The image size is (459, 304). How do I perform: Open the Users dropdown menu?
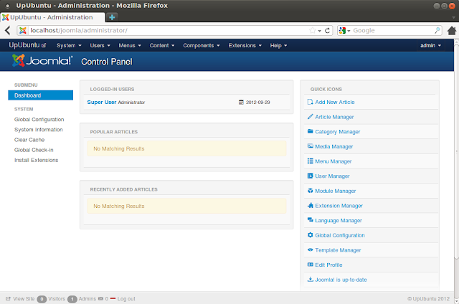[x=100, y=45]
